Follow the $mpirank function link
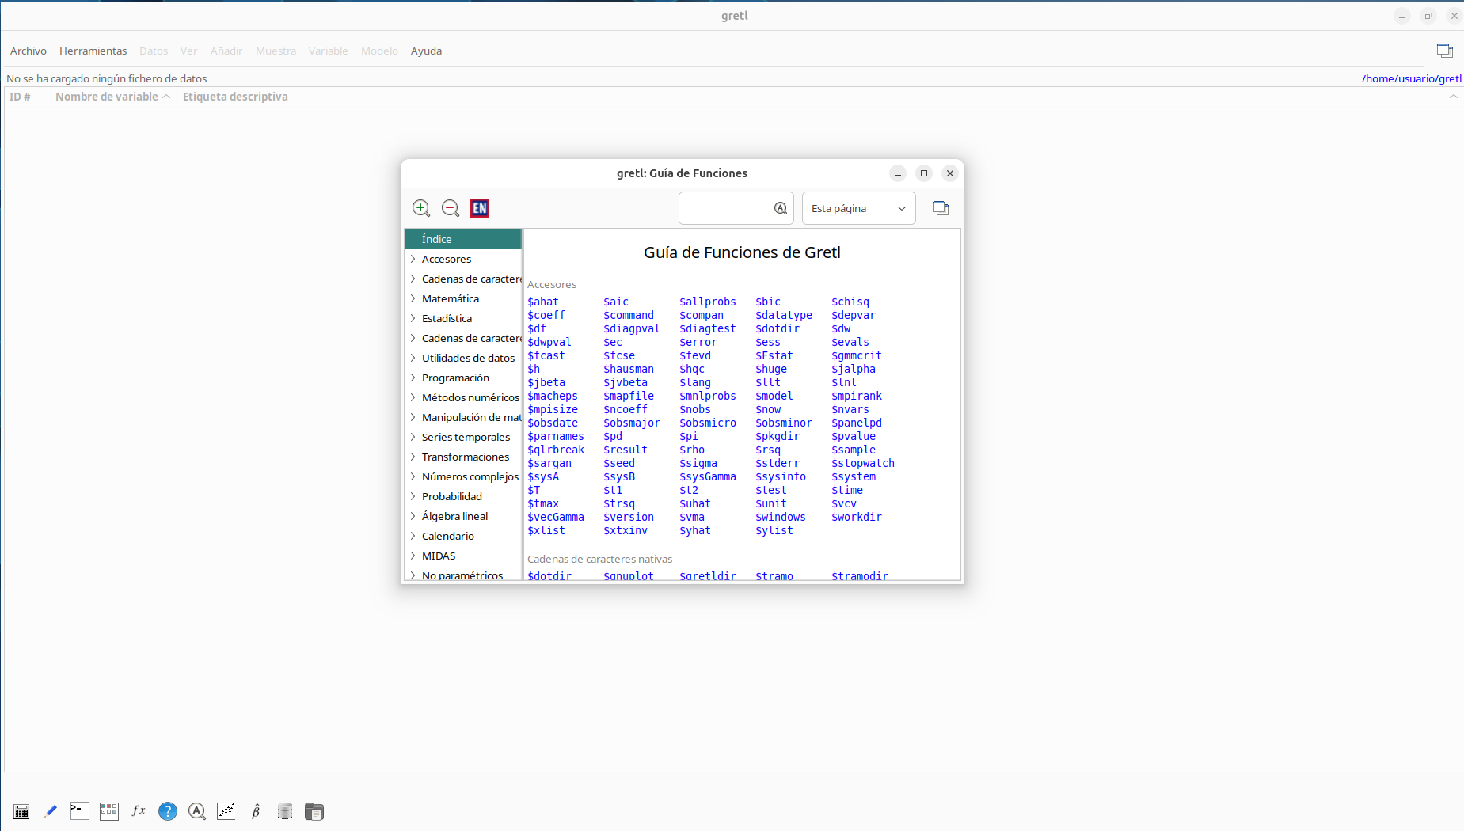1464x831 pixels. coord(857,396)
